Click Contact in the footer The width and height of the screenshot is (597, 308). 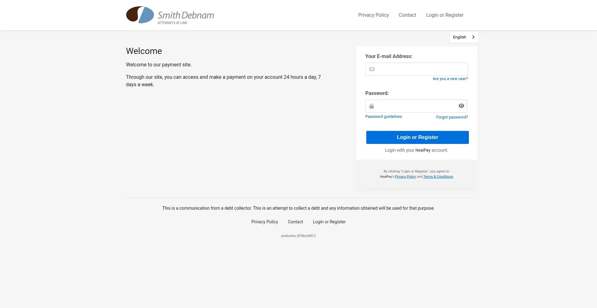pos(295,222)
